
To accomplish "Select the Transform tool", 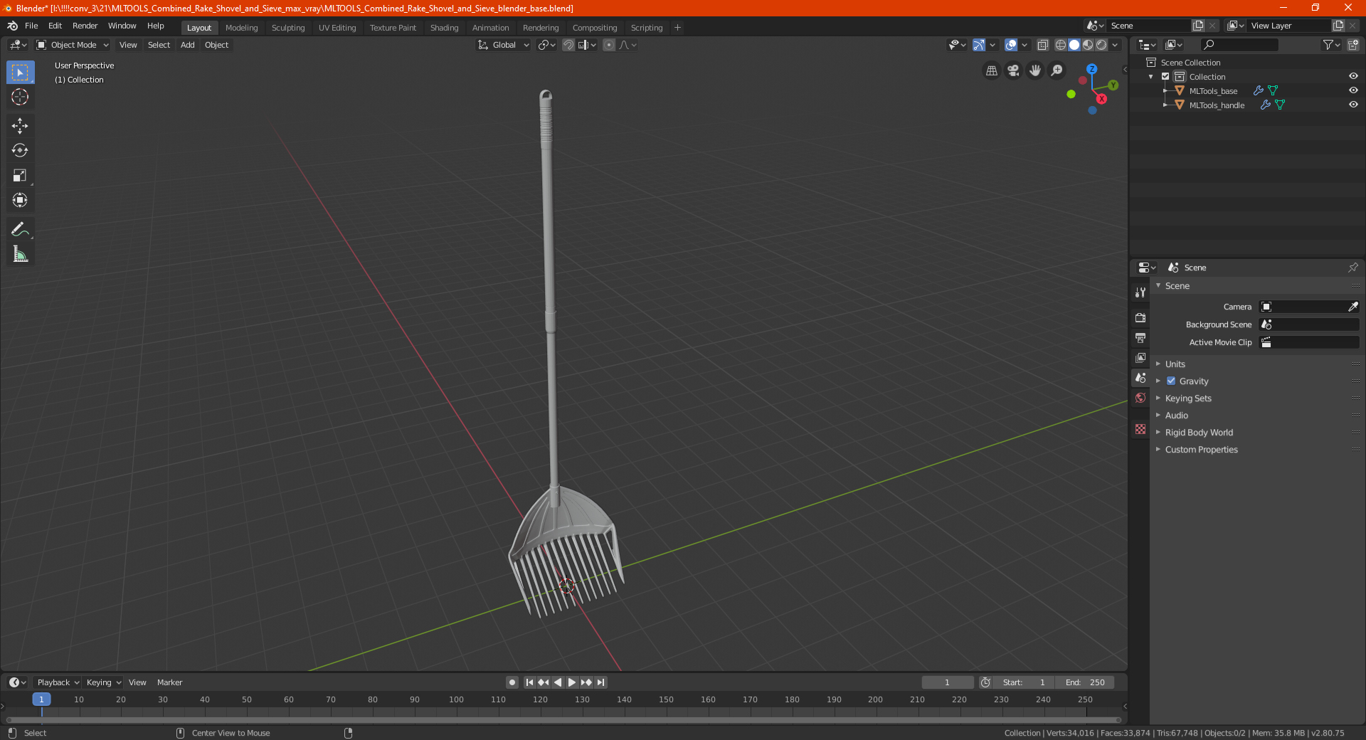I will [20, 201].
